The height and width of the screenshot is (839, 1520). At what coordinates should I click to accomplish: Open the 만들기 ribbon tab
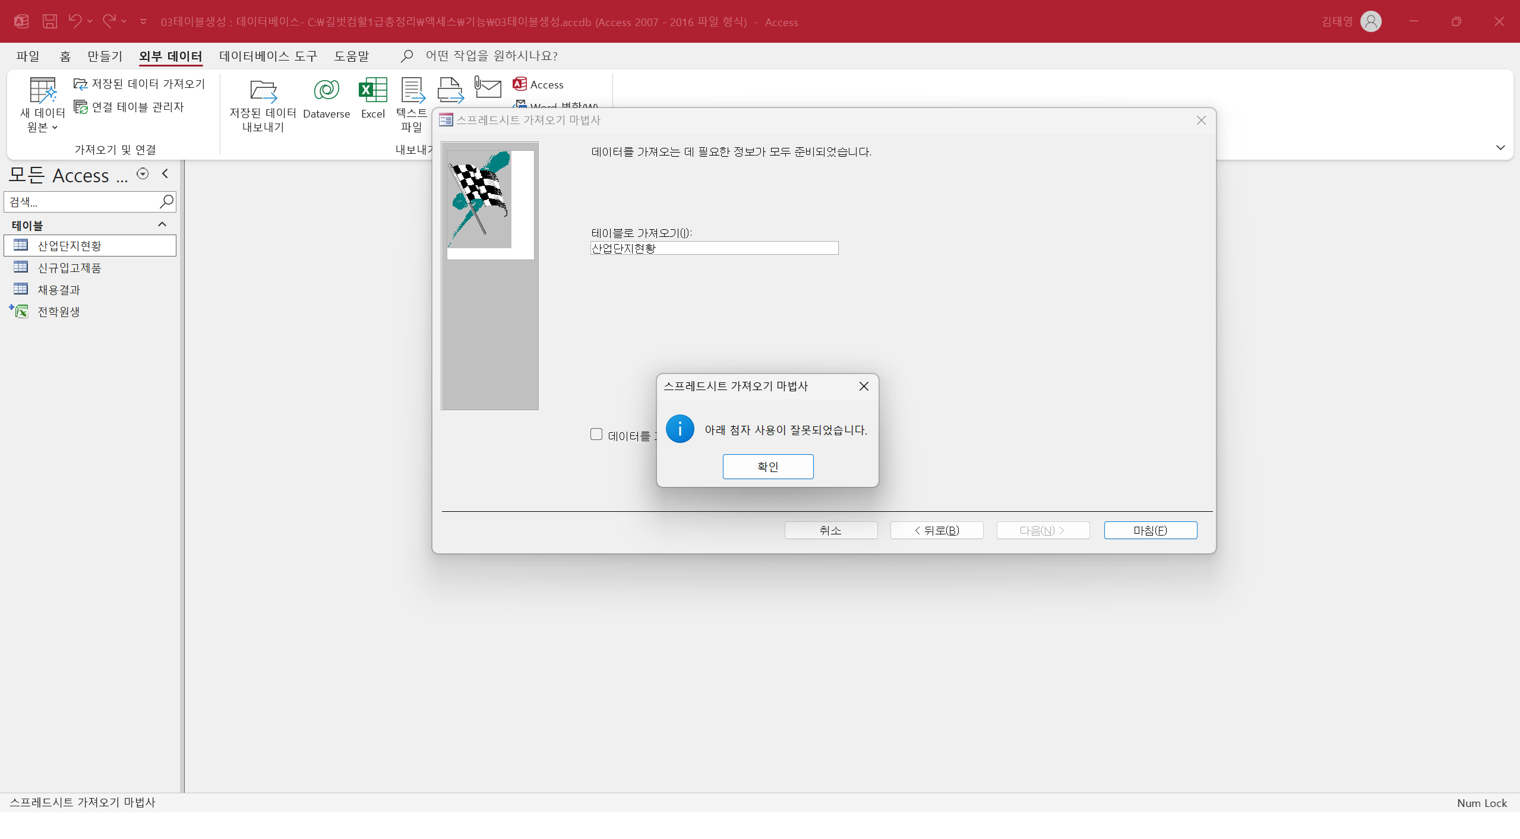pyautogui.click(x=105, y=56)
